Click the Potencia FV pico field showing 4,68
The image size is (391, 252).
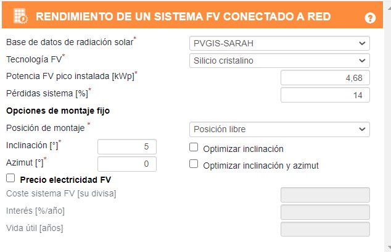[x=325, y=78]
